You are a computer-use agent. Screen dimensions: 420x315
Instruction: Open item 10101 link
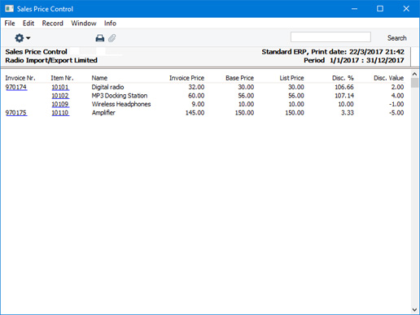pyautogui.click(x=60, y=87)
